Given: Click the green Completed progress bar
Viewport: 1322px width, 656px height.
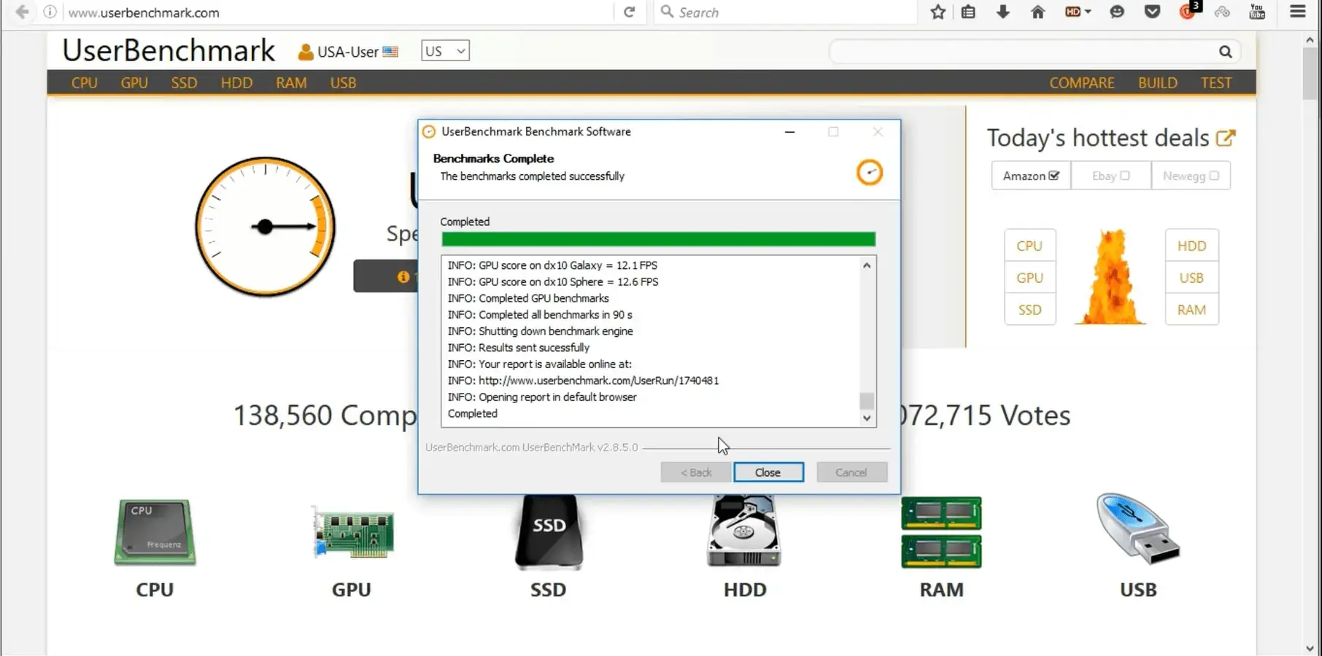Looking at the screenshot, I should 658,239.
